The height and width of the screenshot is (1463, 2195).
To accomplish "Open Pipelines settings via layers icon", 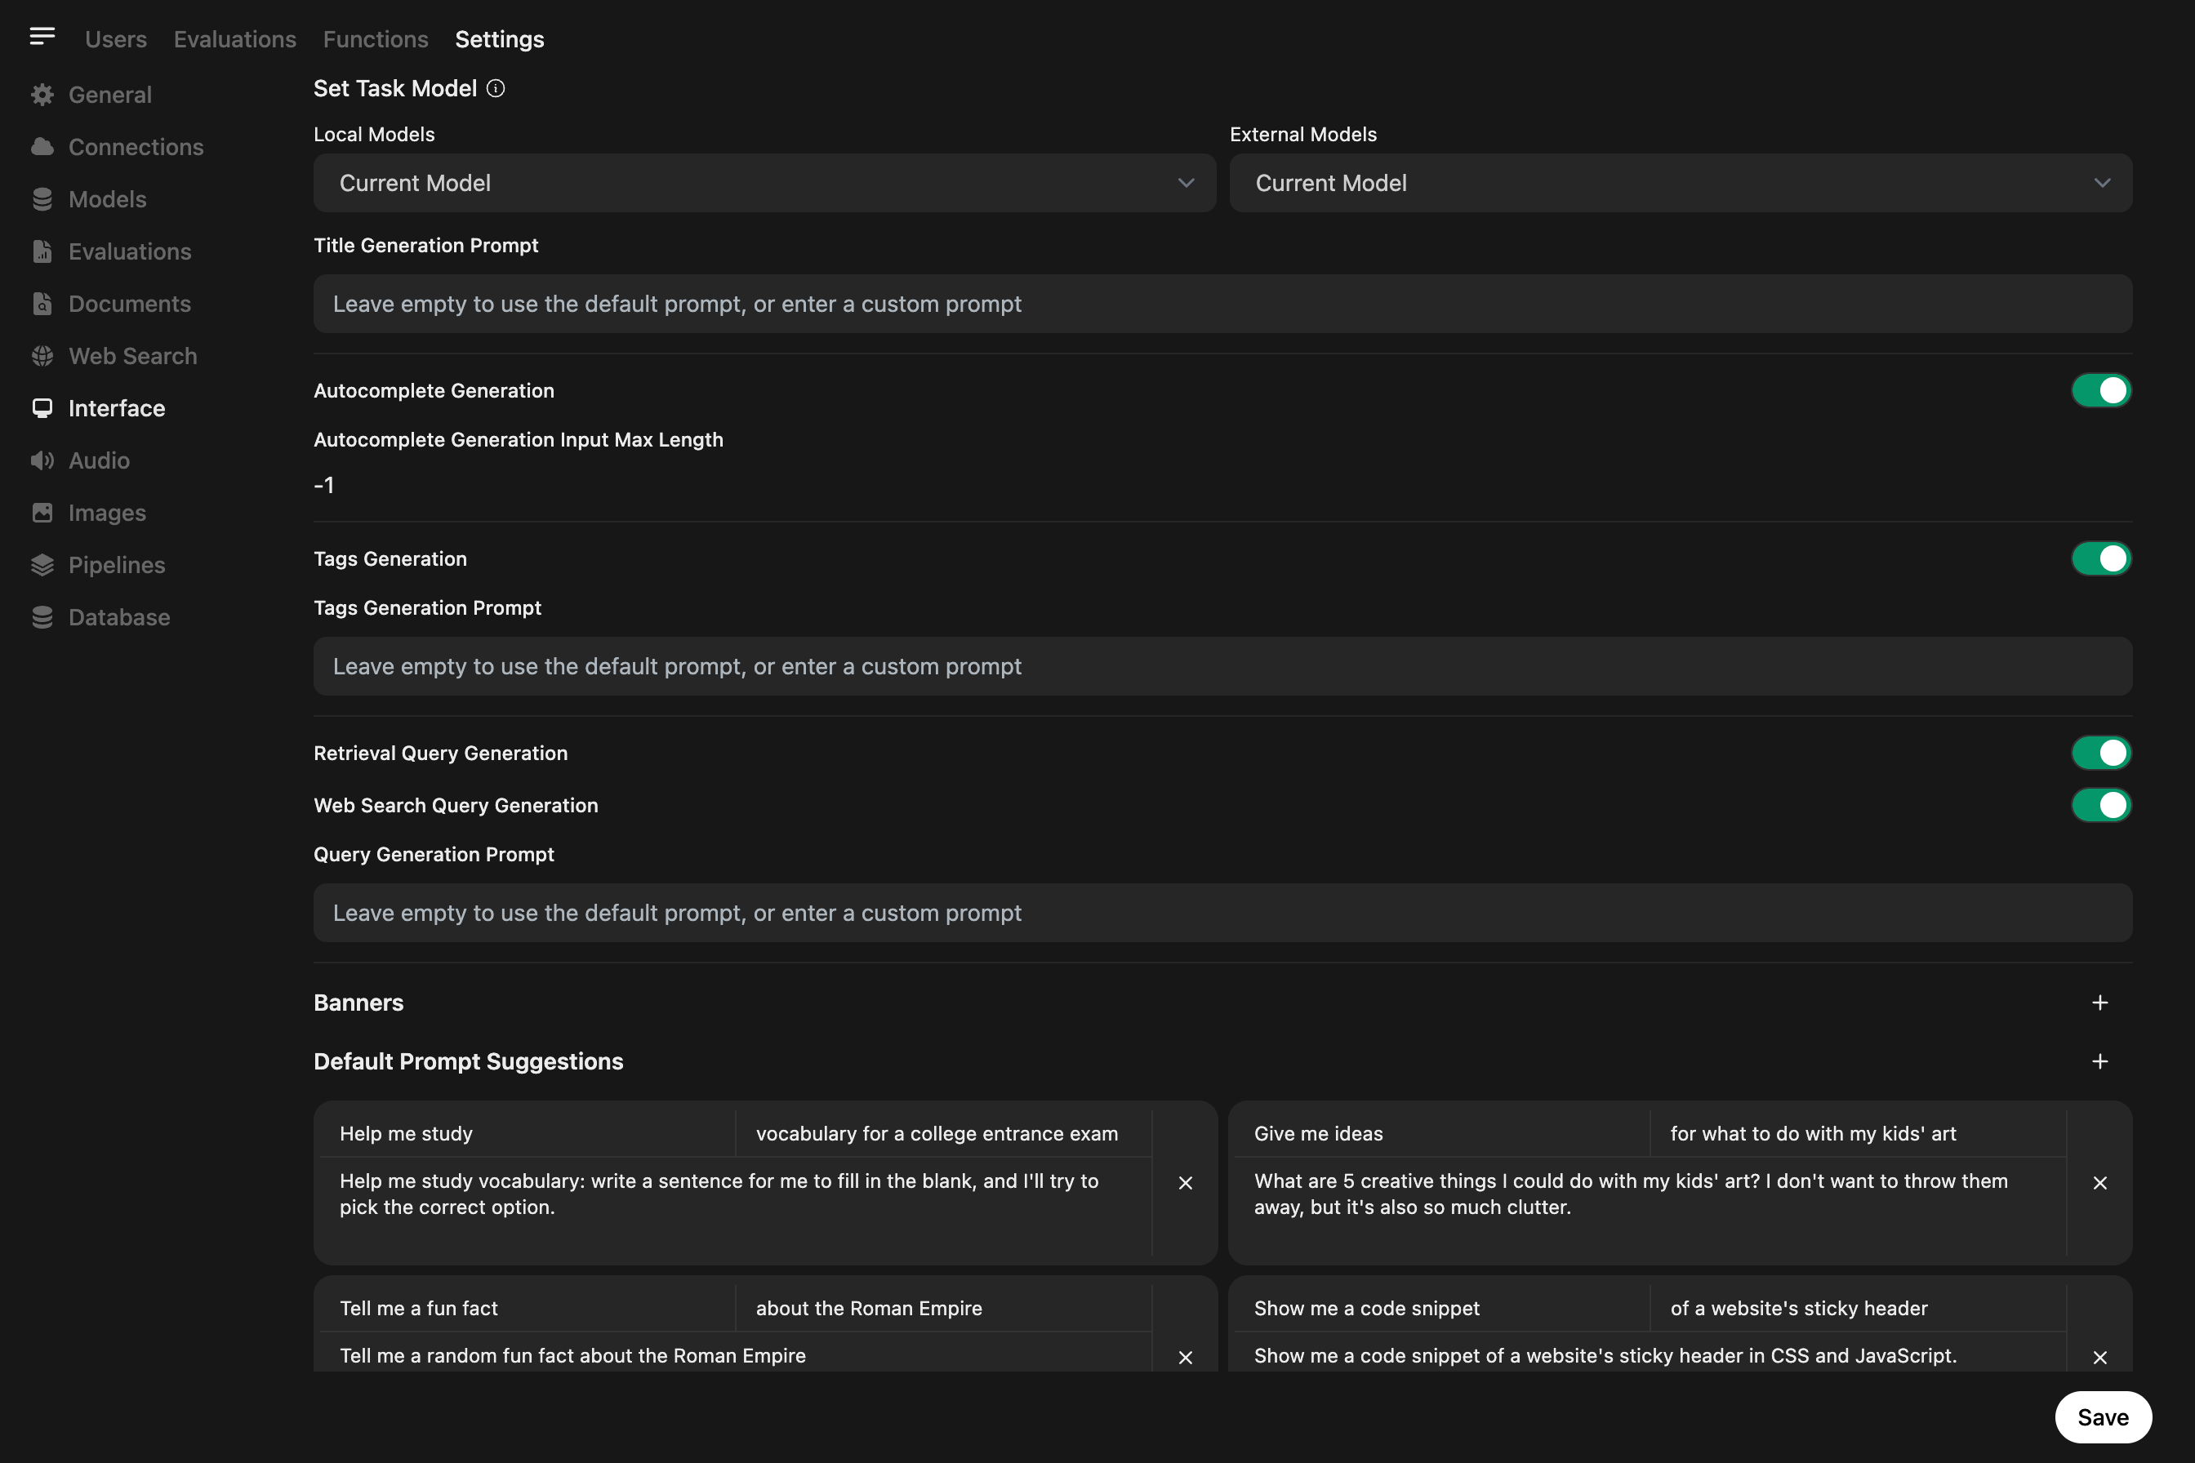I will click(x=42, y=564).
